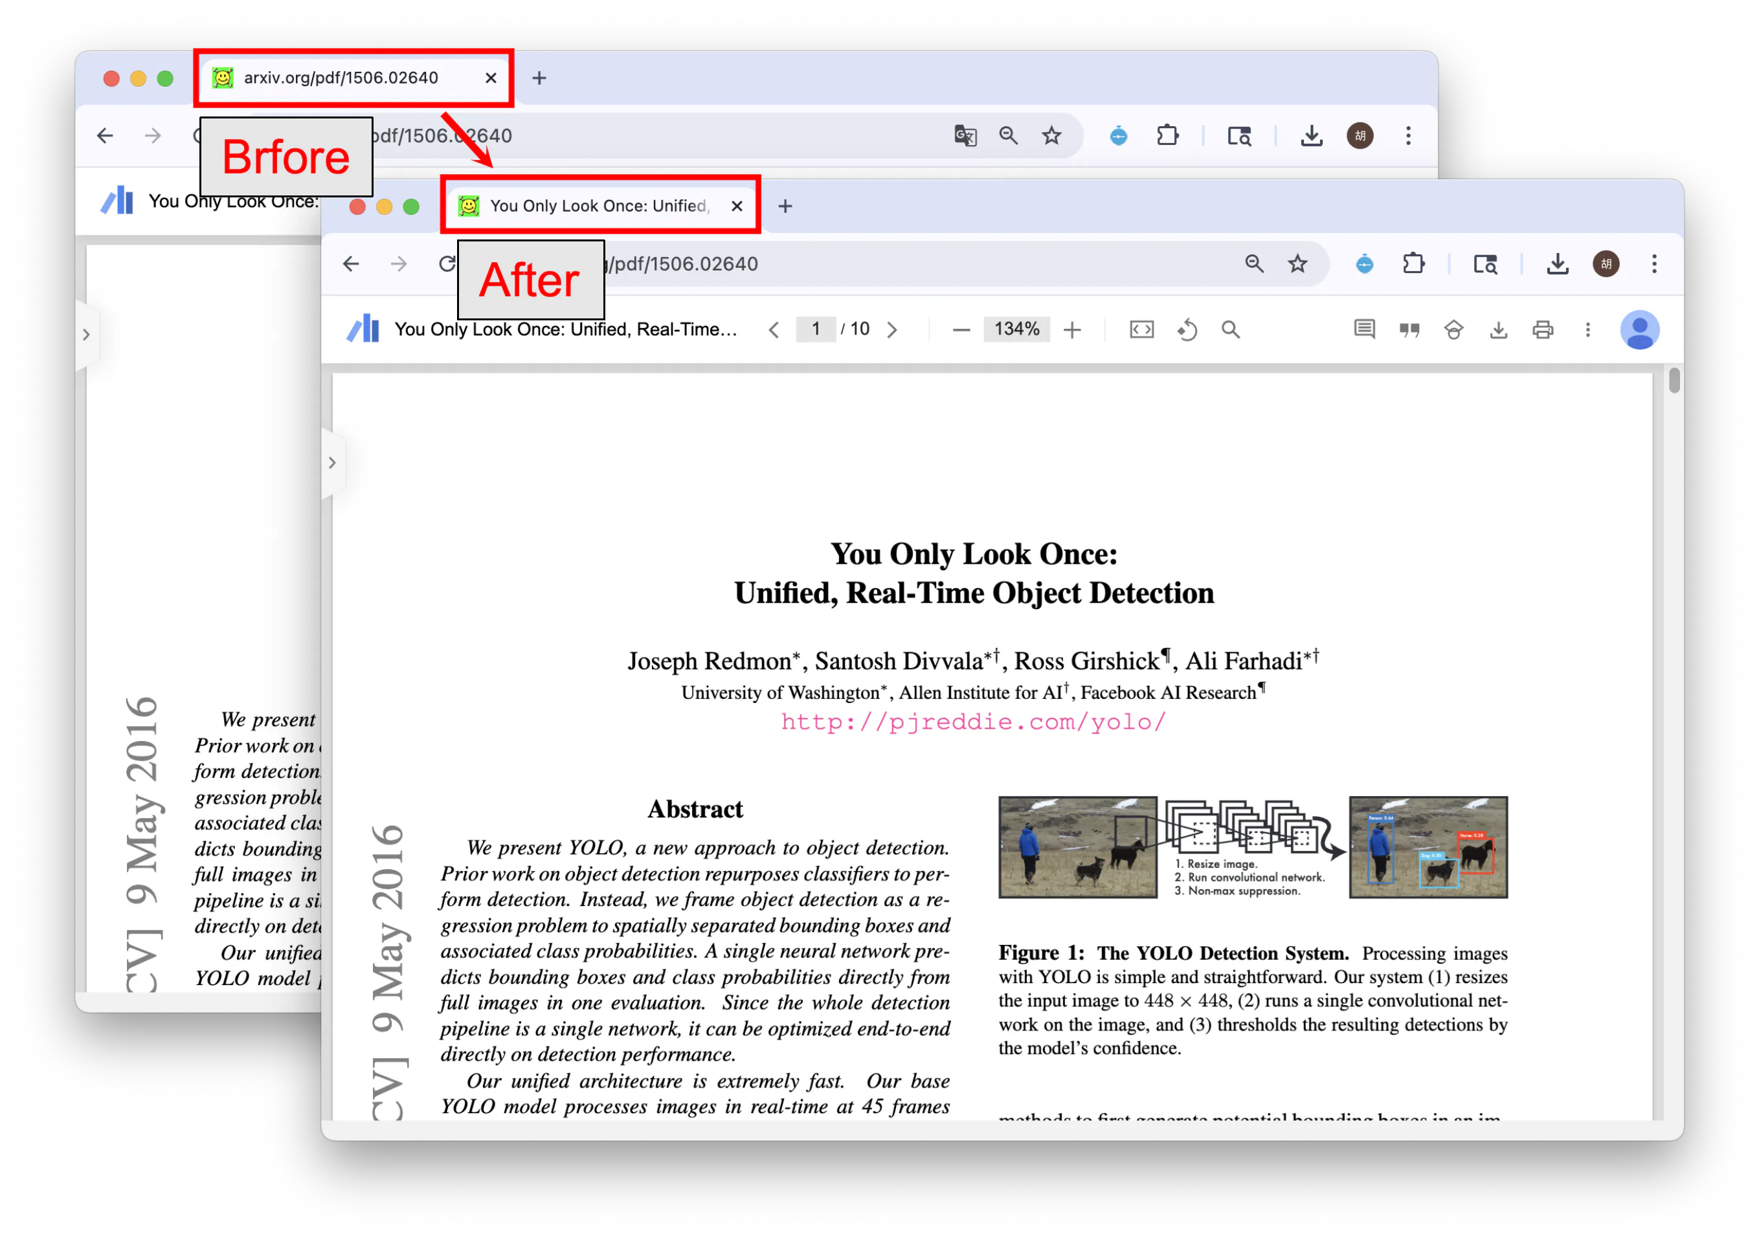Click the total page count '/ 10'
Image resolution: width=1759 pixels, height=1240 pixels.
(x=855, y=329)
